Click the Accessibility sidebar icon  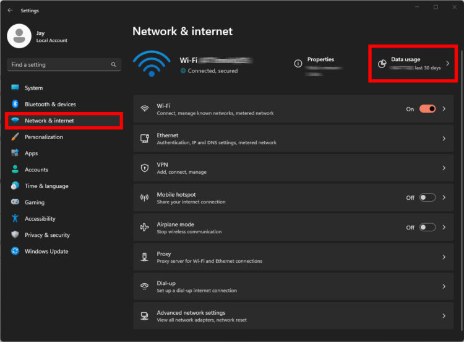point(15,218)
